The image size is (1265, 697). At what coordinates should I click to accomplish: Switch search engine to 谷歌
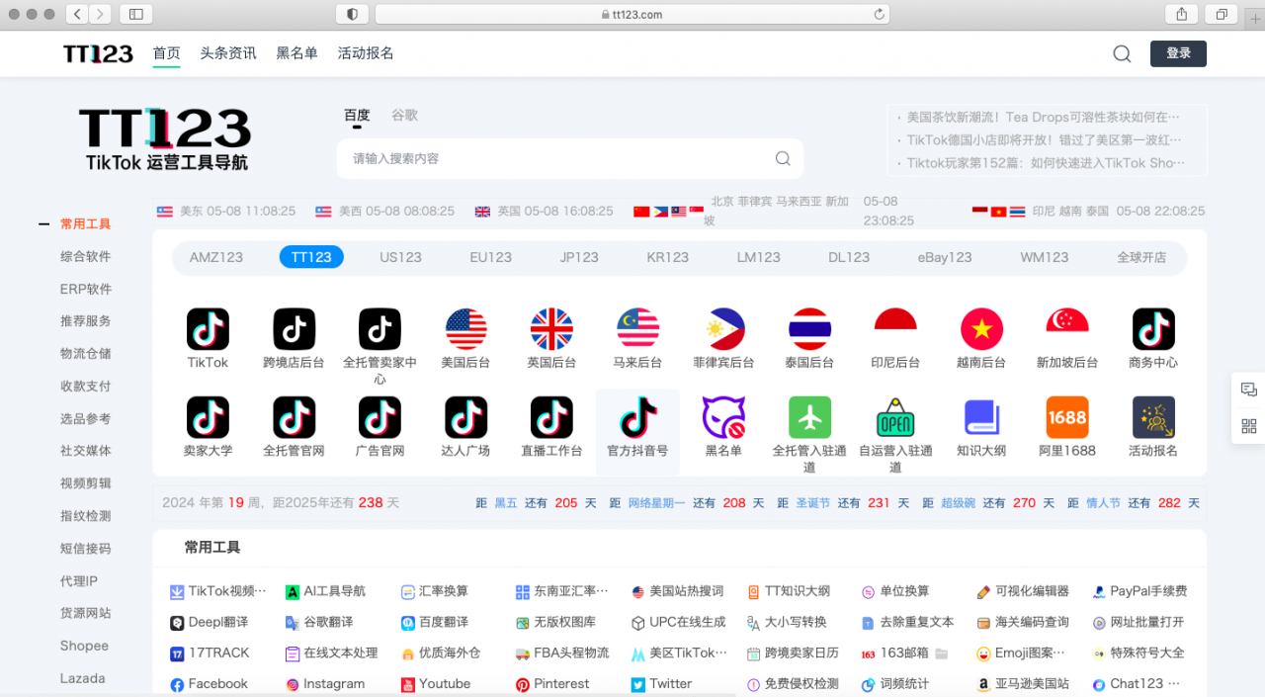(x=404, y=115)
